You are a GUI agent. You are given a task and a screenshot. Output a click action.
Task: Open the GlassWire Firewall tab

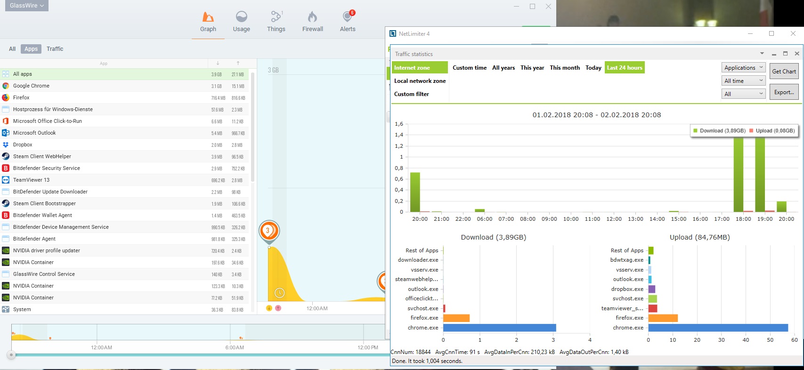tap(313, 22)
